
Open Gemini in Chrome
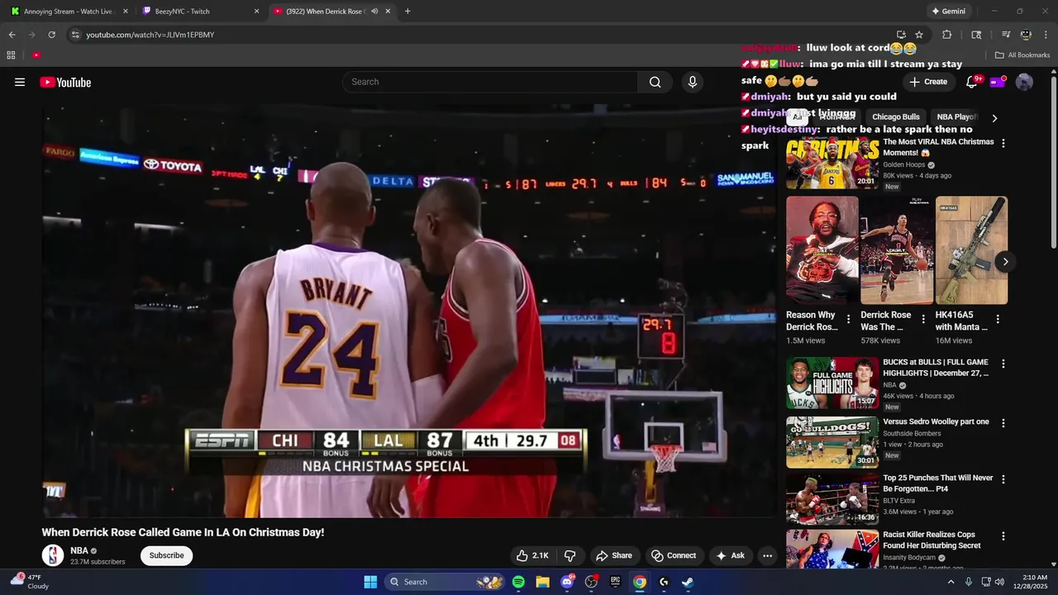948,12
